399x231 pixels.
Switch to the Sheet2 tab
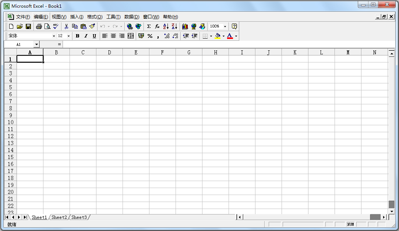pos(59,217)
